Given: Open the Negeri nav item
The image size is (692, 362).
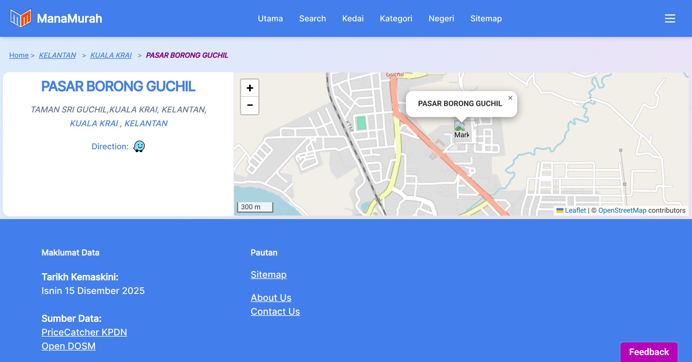Looking at the screenshot, I should (x=441, y=18).
